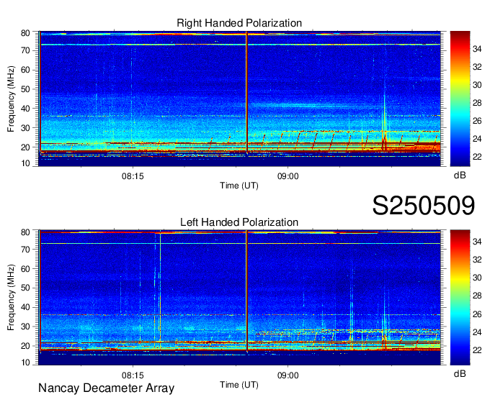Click 10 MHz tick on Left Handed plot

(x=25, y=362)
